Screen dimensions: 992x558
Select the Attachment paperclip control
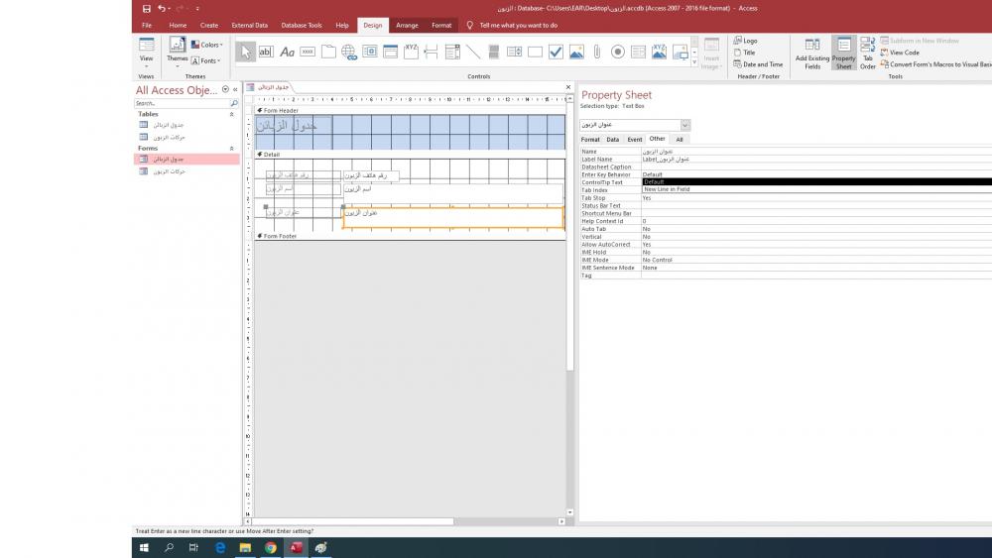click(596, 52)
